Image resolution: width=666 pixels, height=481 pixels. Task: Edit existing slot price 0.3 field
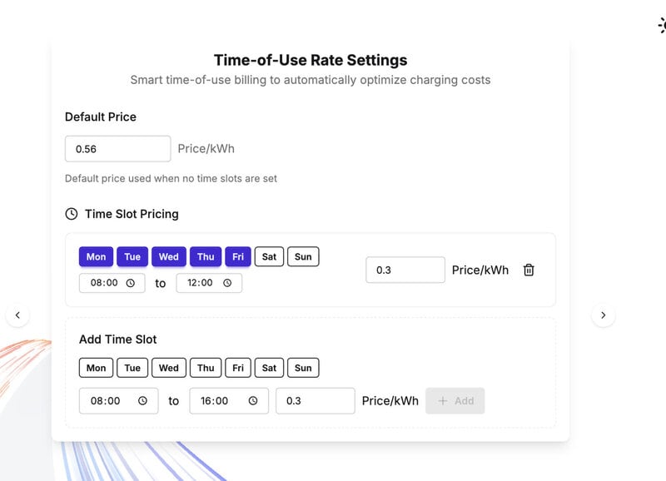(405, 270)
